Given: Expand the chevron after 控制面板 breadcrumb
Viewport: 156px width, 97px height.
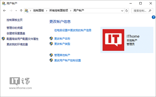Looking at the screenshot, I should coord(47,11).
